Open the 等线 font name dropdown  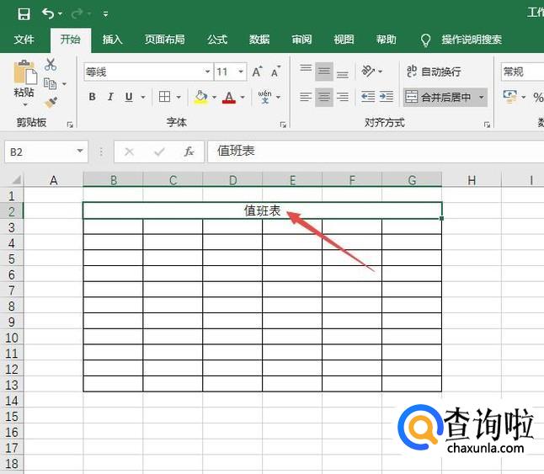[207, 72]
